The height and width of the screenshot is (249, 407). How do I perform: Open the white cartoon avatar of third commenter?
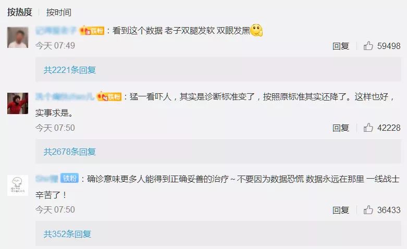click(x=18, y=185)
